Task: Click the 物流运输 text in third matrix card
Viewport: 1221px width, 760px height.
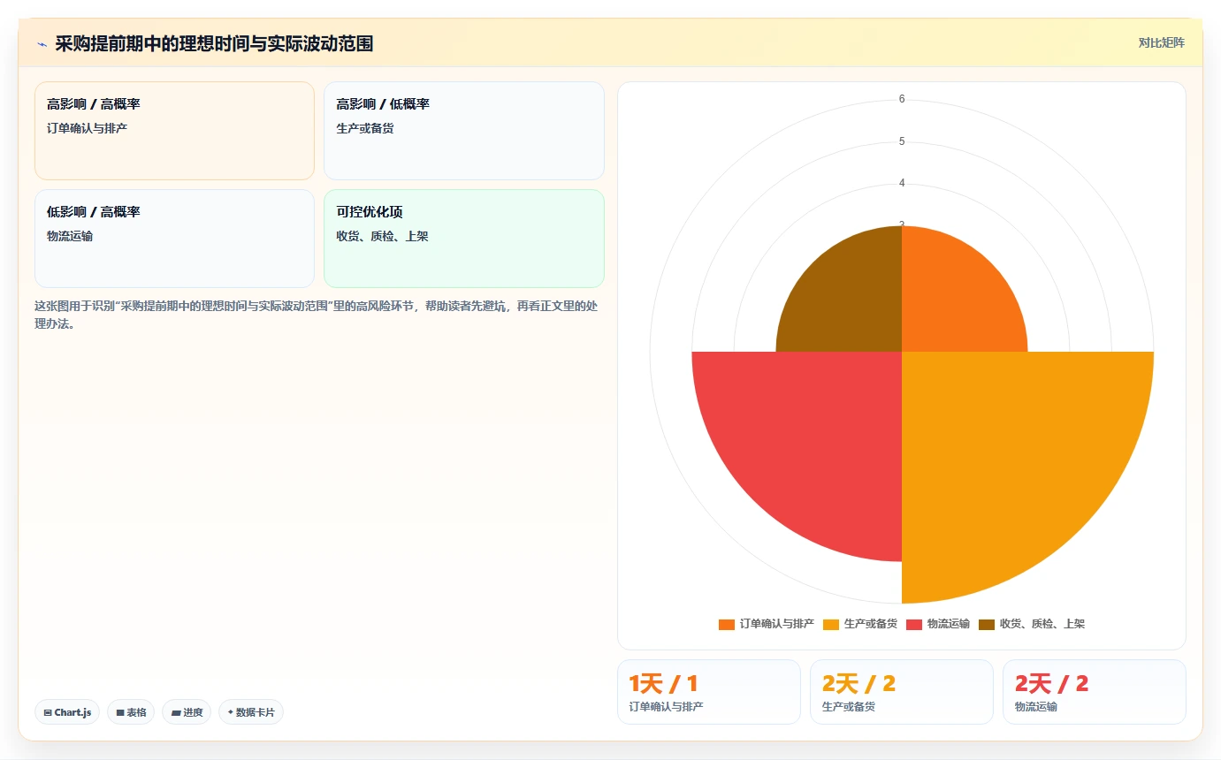Action: tap(70, 236)
